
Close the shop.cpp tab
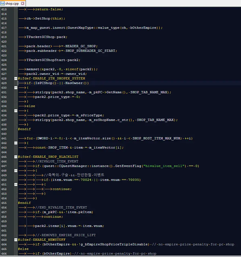point(22,3)
